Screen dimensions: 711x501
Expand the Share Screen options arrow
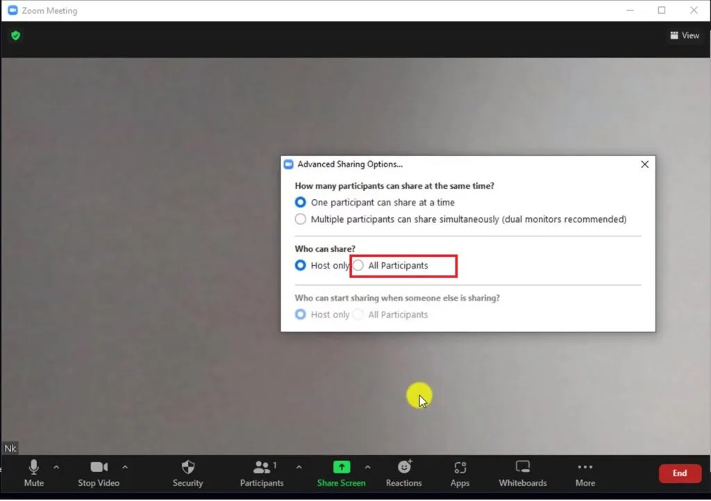click(x=368, y=467)
